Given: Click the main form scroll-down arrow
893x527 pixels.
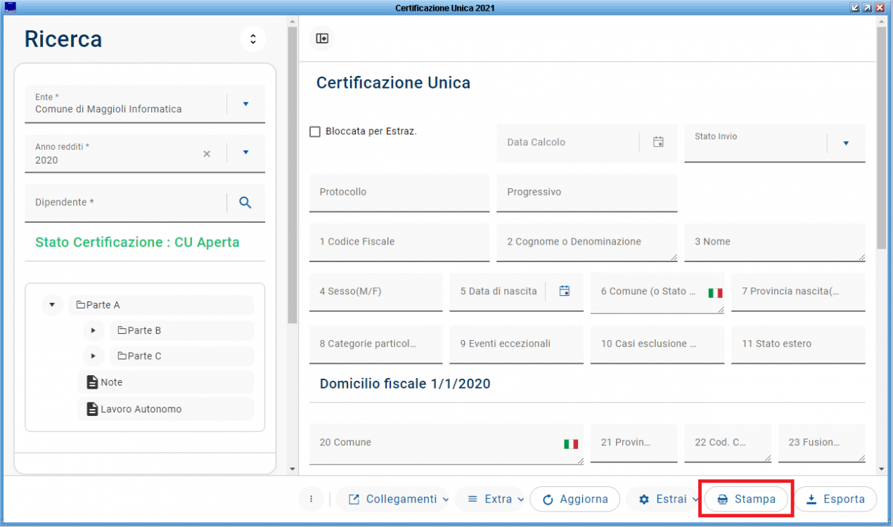Looking at the screenshot, I should tap(881, 469).
